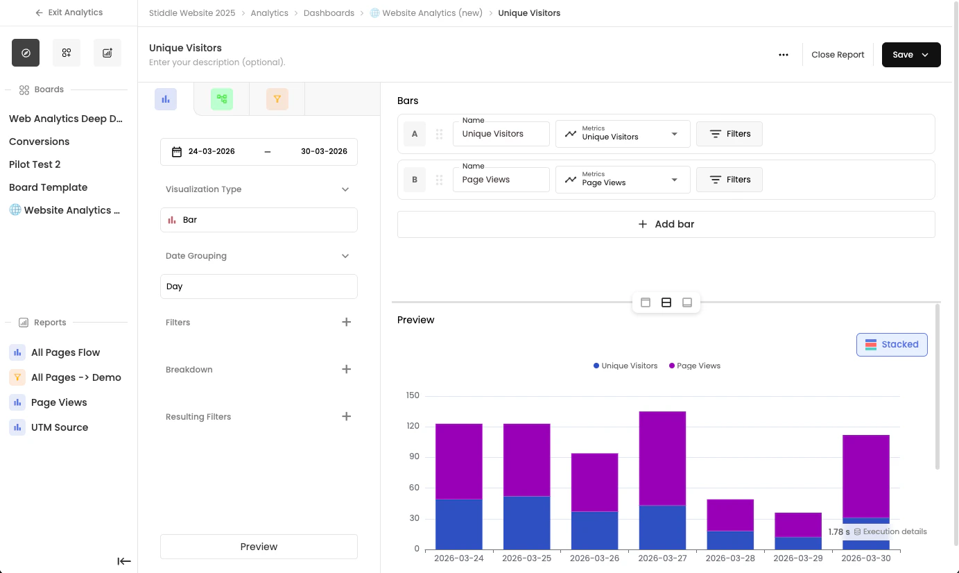This screenshot has width=959, height=573.
Task: Open the Day date grouping selector
Action: click(259, 286)
